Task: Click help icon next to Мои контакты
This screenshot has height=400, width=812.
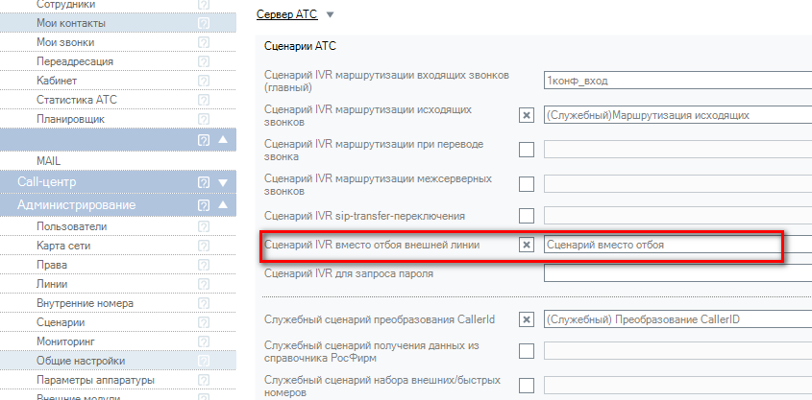Action: 204,23
